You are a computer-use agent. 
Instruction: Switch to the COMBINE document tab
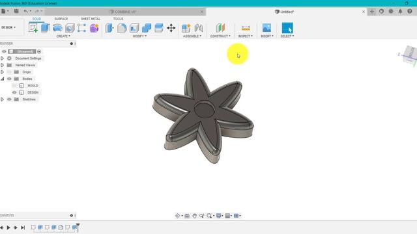click(x=125, y=12)
